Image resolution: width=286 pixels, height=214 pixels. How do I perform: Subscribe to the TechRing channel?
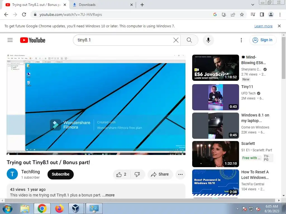click(61, 174)
